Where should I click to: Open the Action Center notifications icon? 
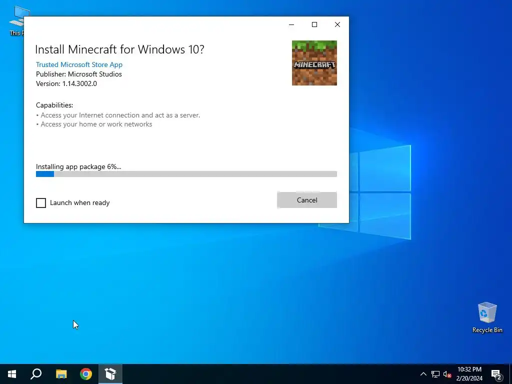coord(496,374)
